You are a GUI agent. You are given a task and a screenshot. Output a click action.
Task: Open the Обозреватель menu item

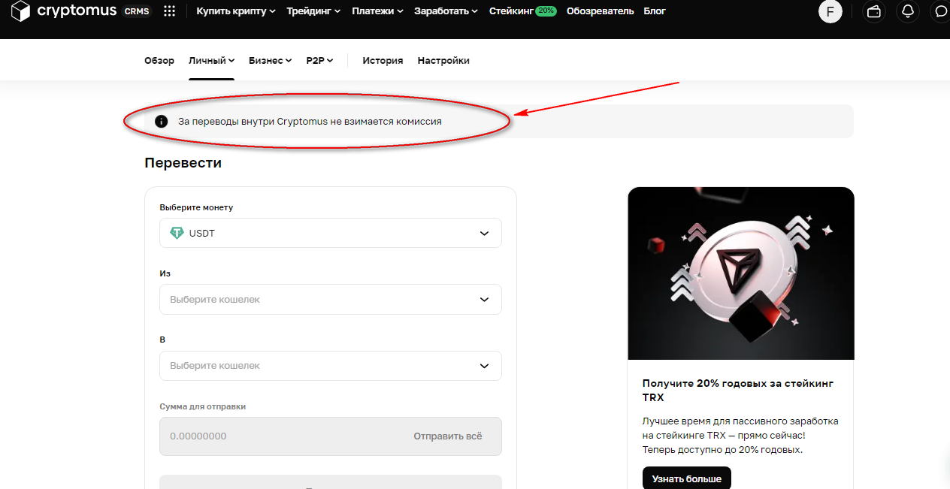[600, 11]
